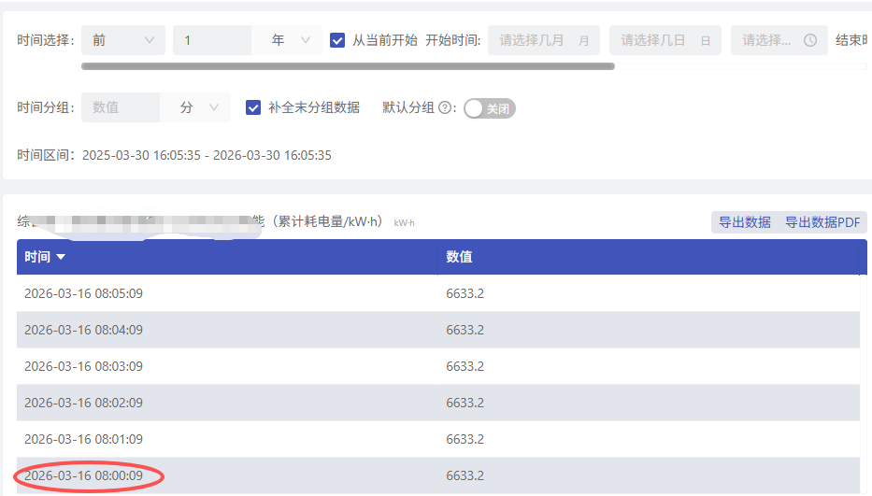Click the '月' icon in month picker
872x496 pixels.
(584, 41)
